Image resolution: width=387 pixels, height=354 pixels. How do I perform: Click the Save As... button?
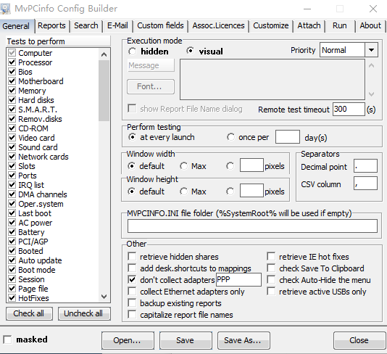tap(244, 340)
